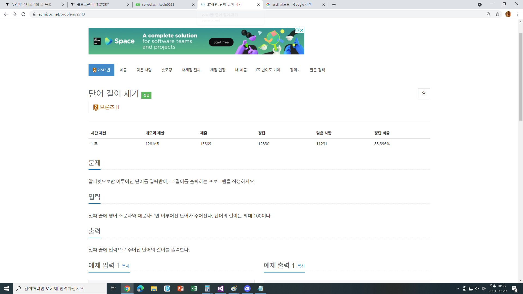
Task: Click the 15669 submissions value
Action: coord(206,144)
